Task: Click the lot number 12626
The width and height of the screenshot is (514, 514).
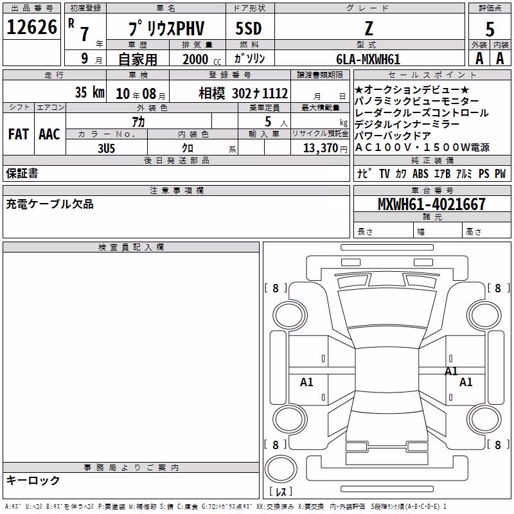Action: pyautogui.click(x=31, y=27)
